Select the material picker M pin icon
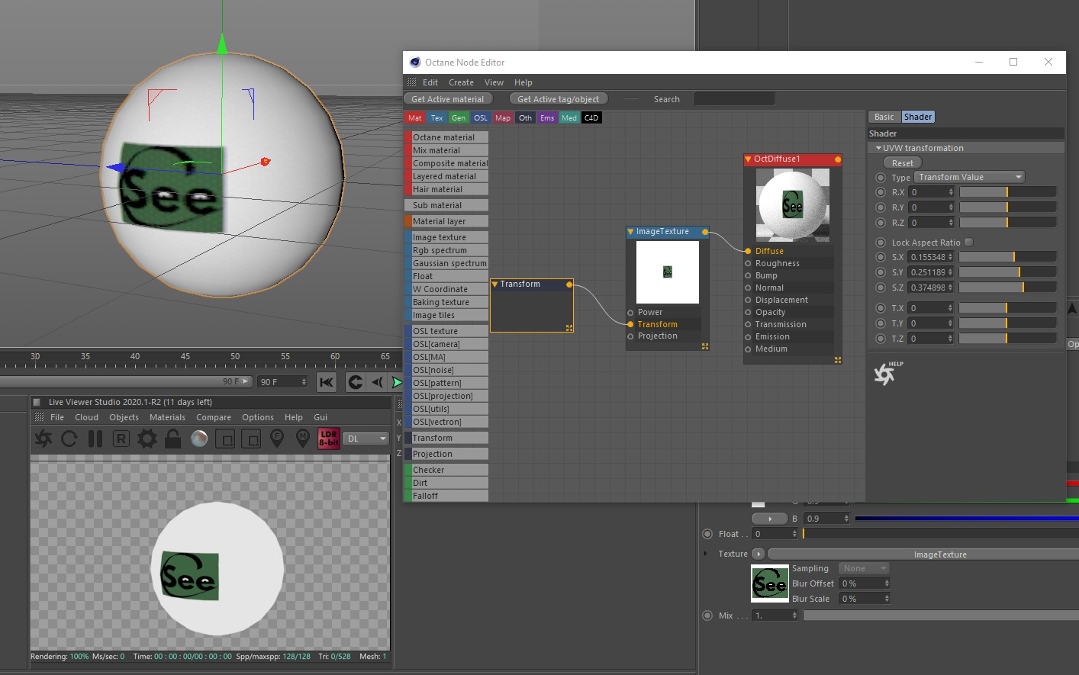The height and width of the screenshot is (675, 1079). (x=303, y=439)
